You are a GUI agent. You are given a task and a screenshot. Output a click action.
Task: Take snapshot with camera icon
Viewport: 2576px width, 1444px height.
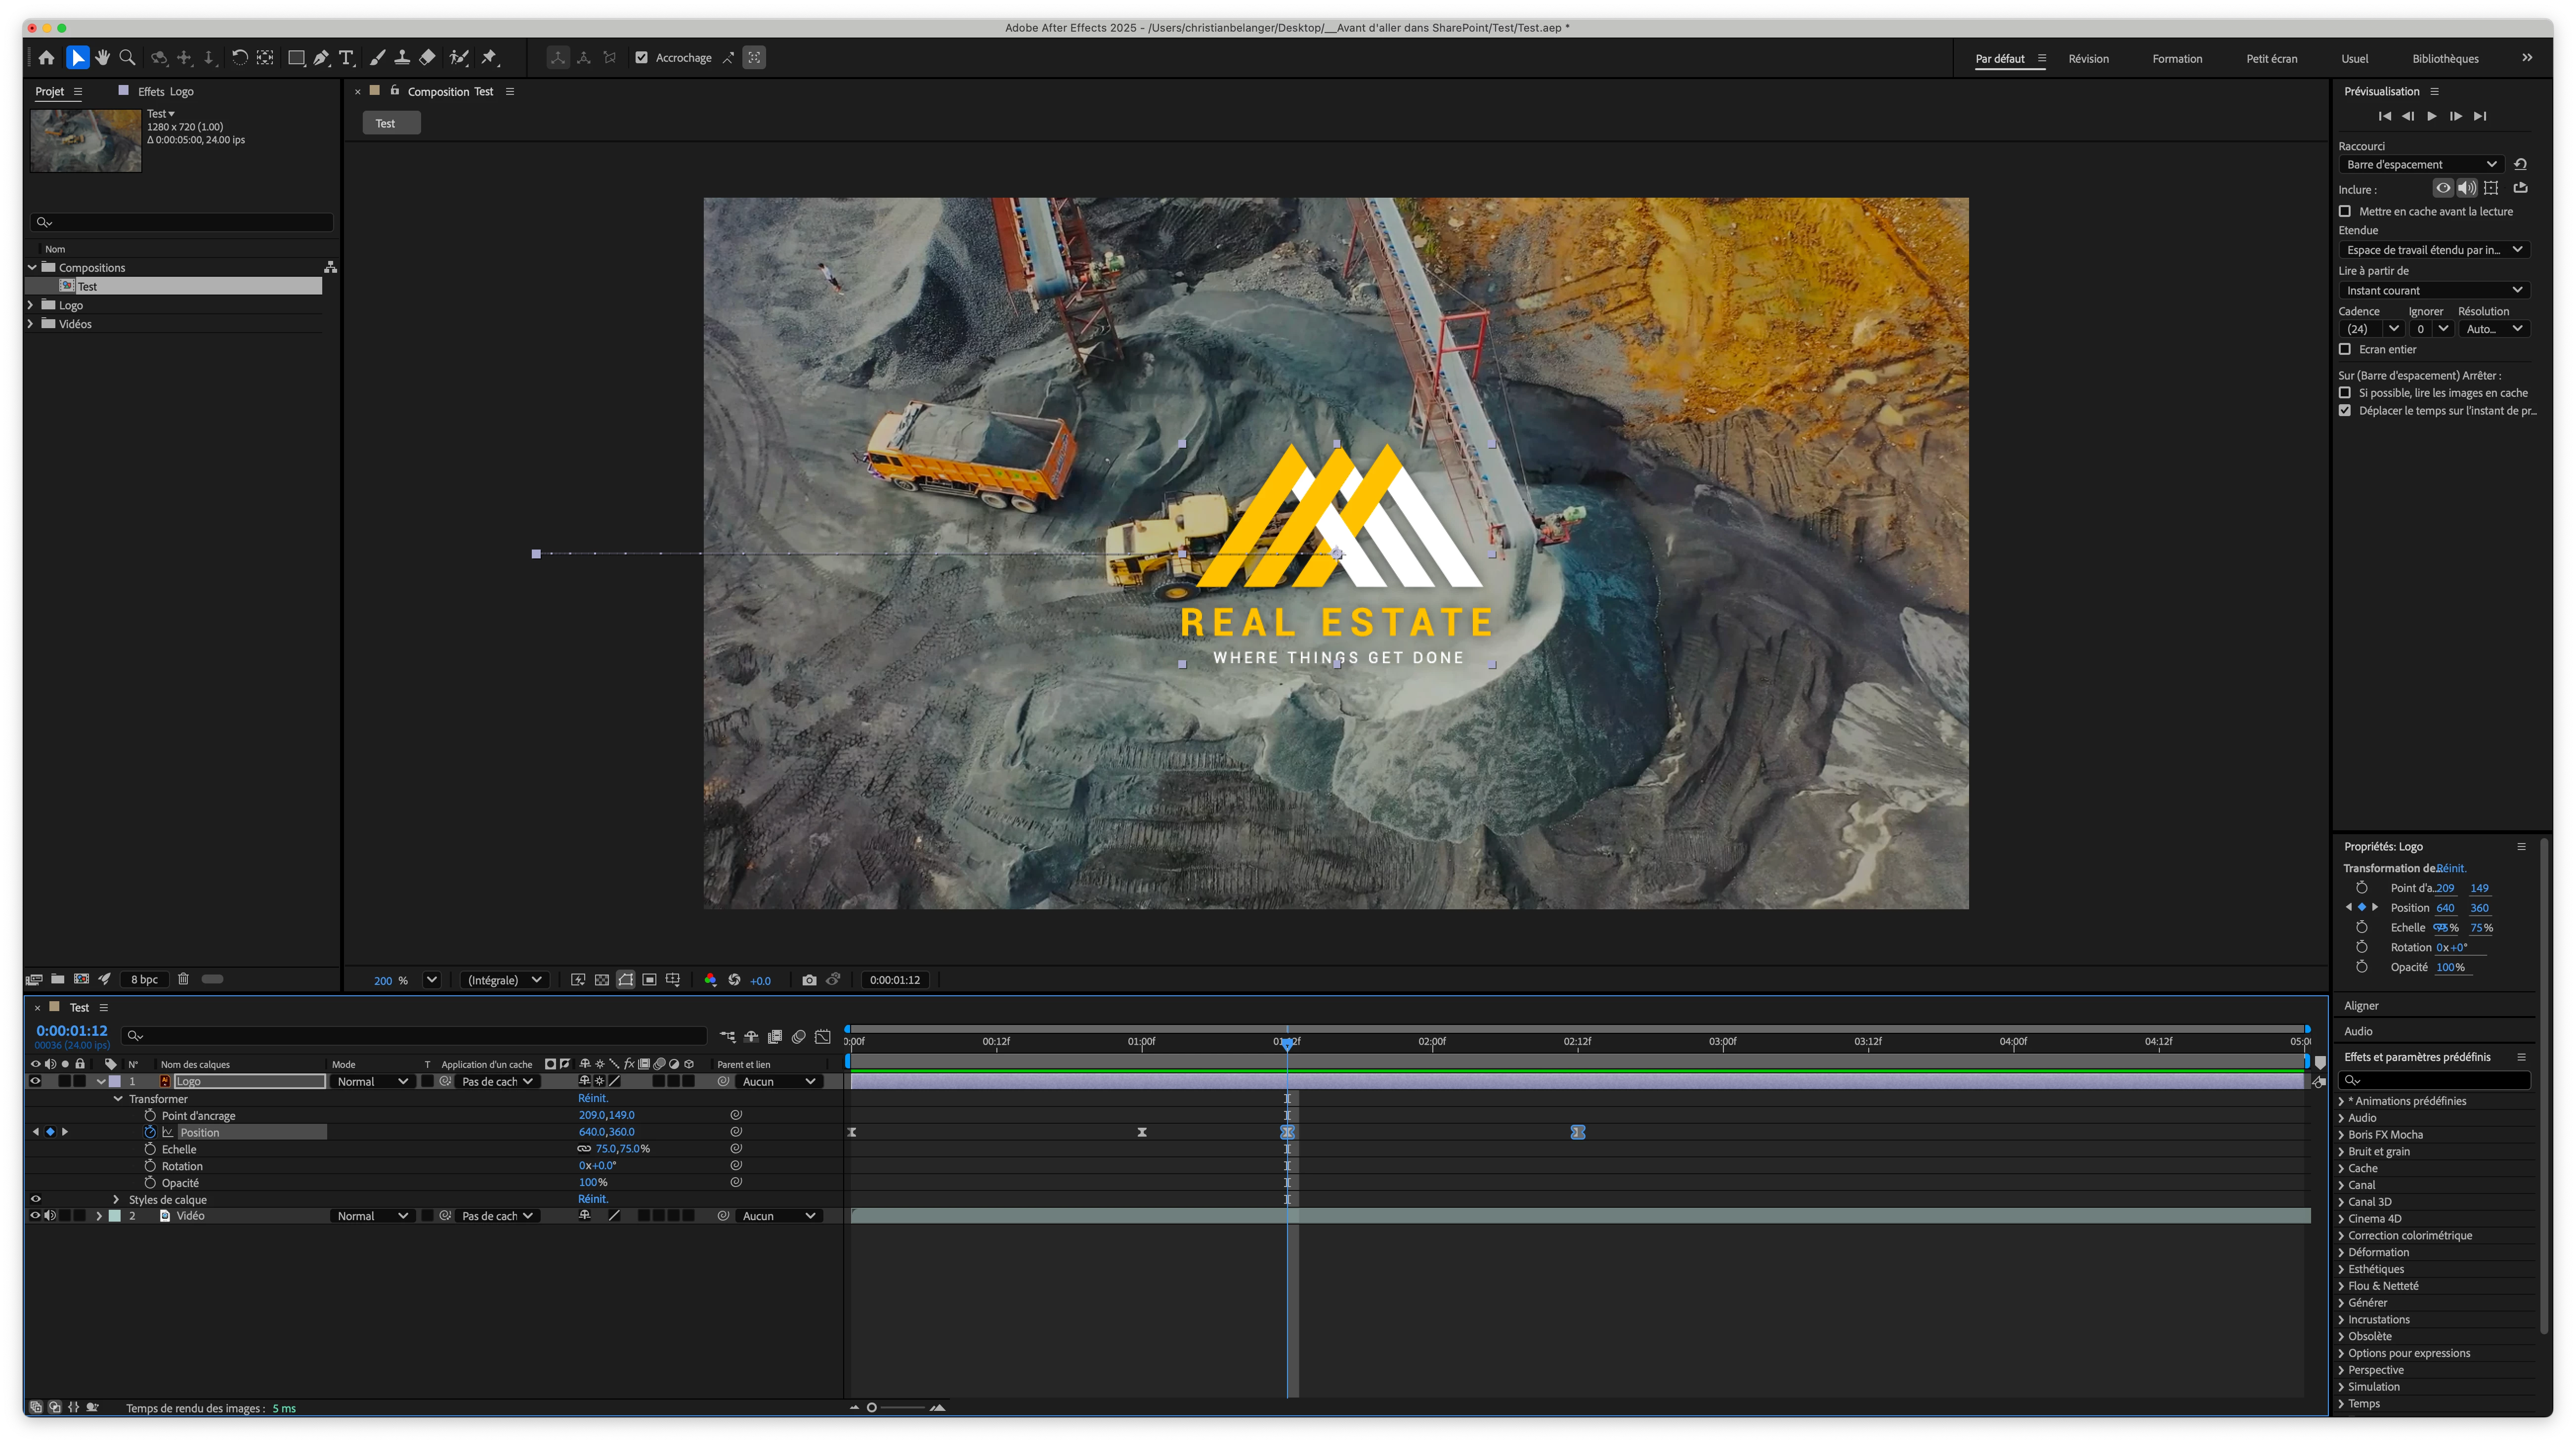[809, 980]
